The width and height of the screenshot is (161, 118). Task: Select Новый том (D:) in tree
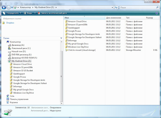[x=19, y=51]
